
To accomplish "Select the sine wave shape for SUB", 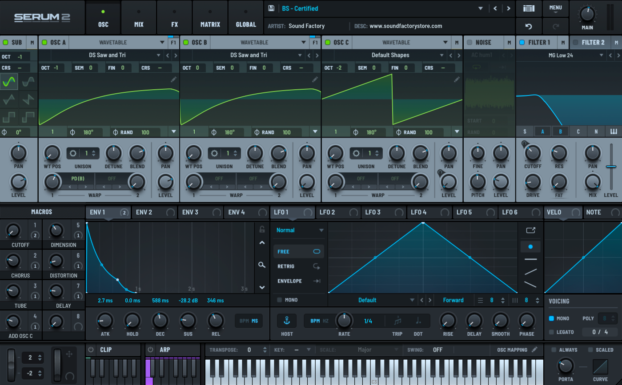I will click(9, 82).
